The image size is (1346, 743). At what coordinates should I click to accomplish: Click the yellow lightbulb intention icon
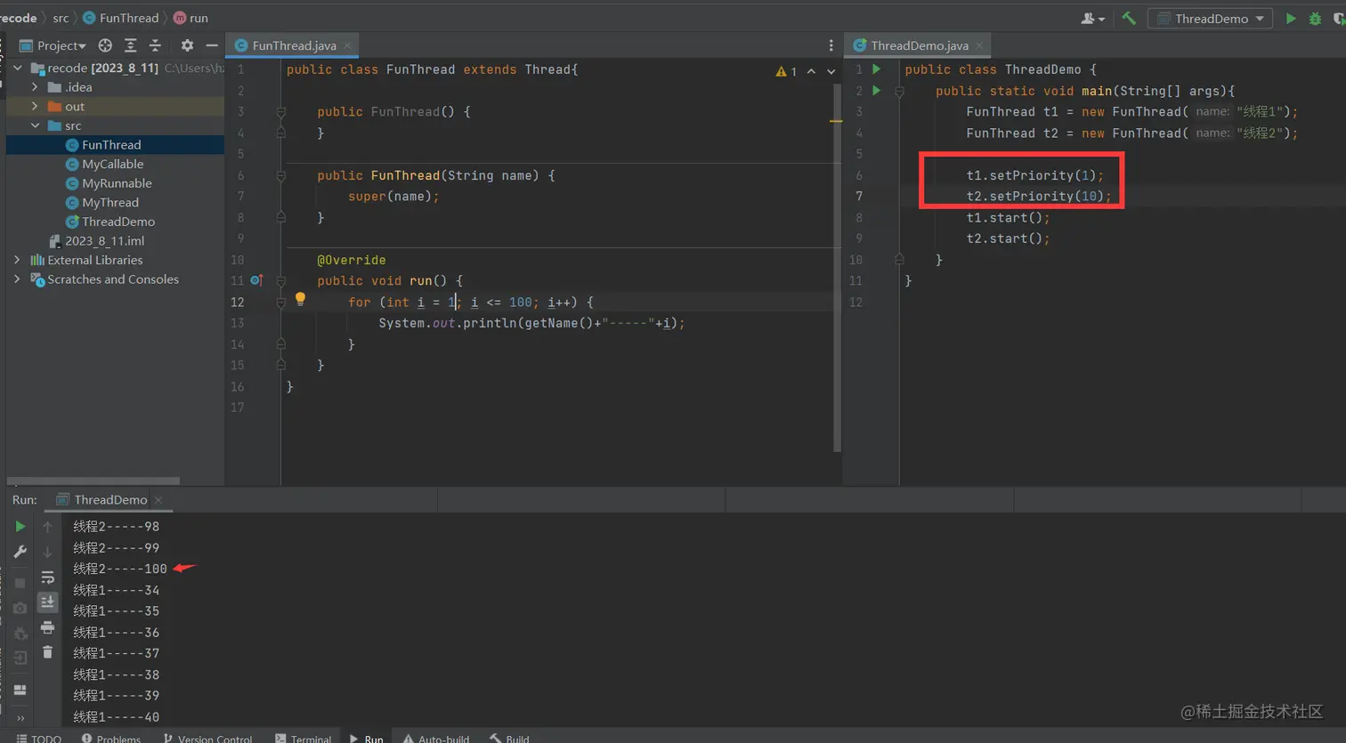pyautogui.click(x=300, y=300)
